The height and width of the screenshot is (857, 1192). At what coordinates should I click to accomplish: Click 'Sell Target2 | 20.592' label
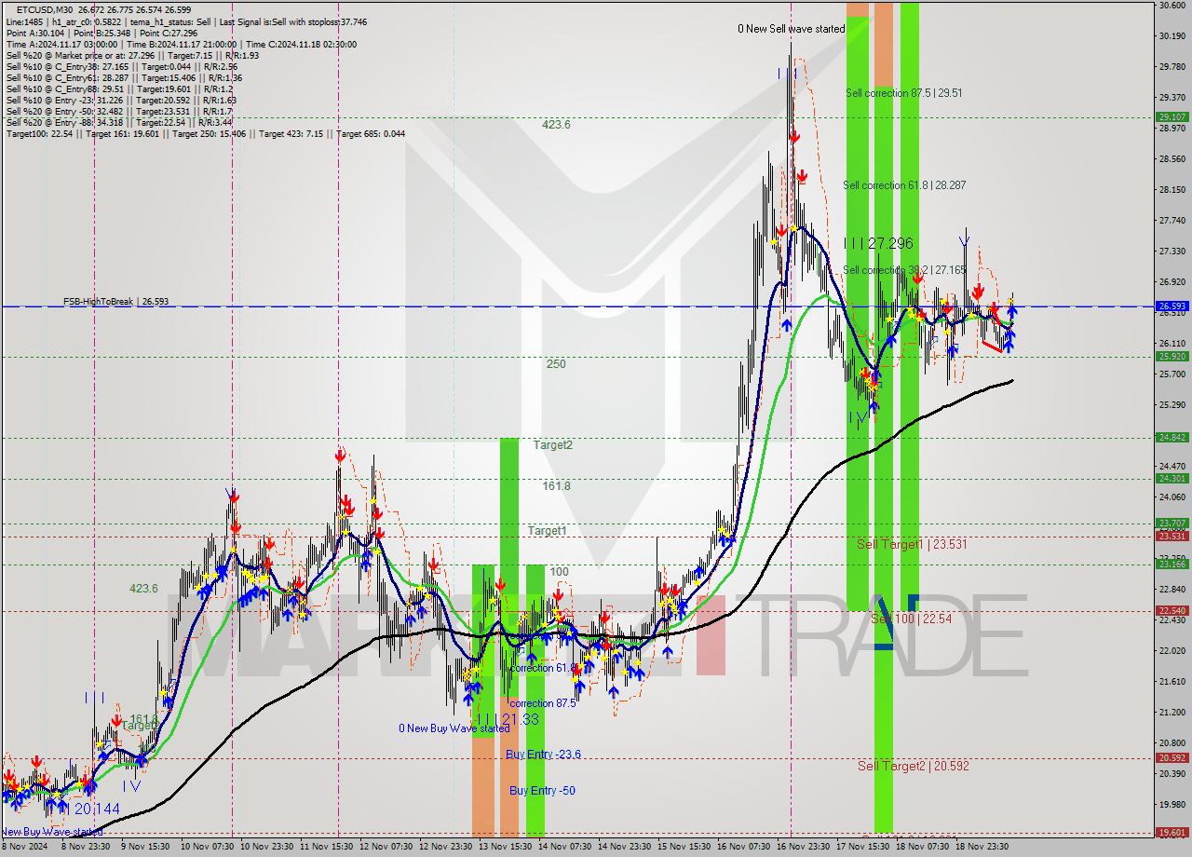pyautogui.click(x=912, y=766)
